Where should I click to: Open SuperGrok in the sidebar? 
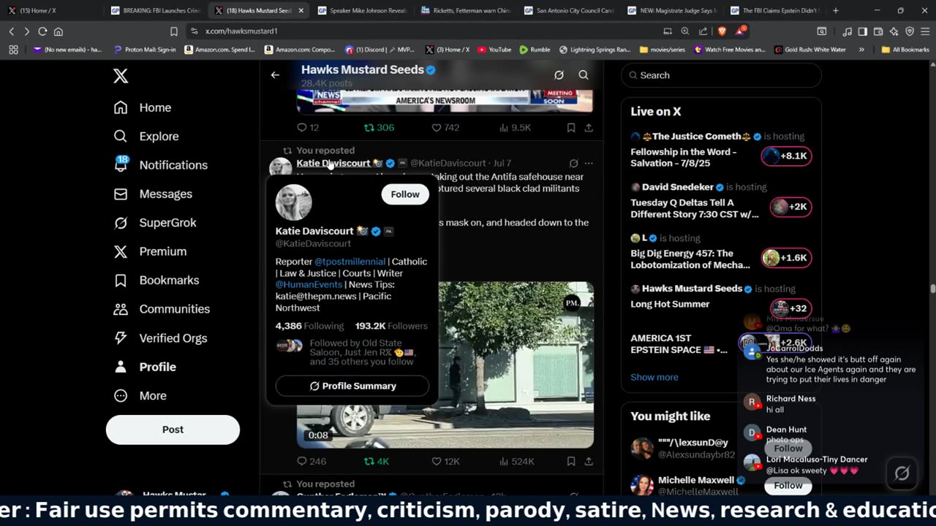coord(155,223)
